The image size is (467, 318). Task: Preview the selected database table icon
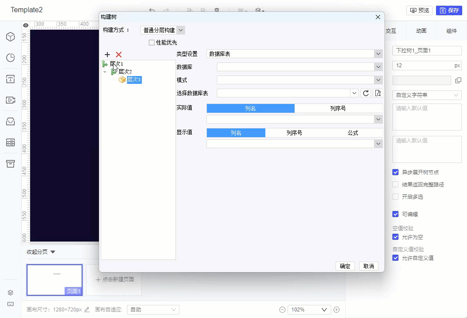click(378, 93)
